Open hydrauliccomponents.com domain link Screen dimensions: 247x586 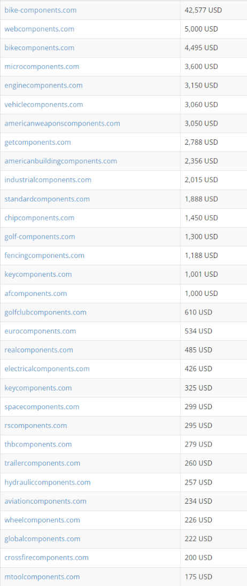48,482
